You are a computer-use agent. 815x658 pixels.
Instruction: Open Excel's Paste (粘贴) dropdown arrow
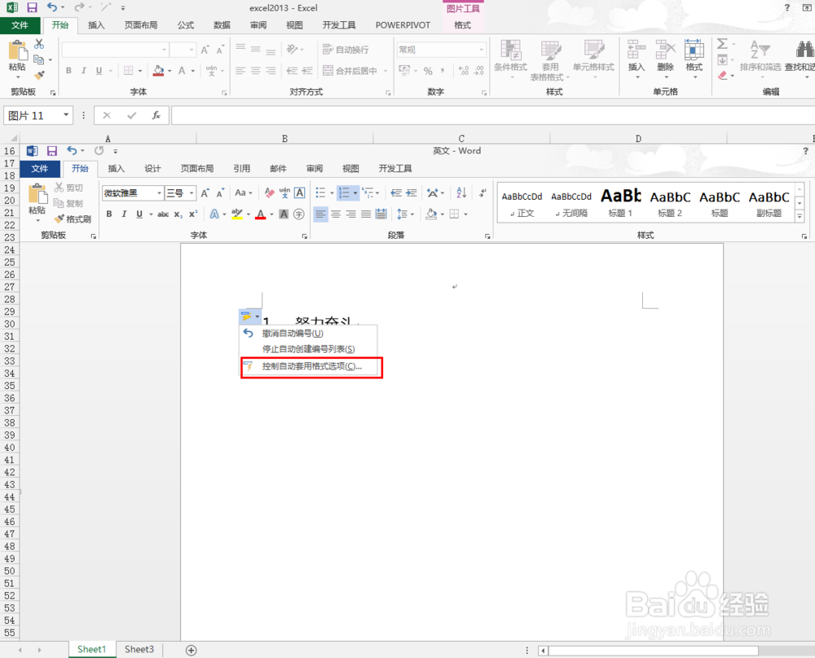click(x=17, y=77)
